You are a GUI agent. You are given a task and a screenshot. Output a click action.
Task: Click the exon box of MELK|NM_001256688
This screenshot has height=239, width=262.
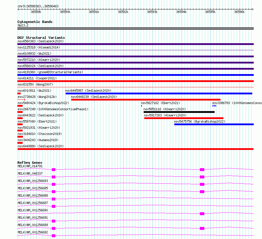click(x=54, y=199)
